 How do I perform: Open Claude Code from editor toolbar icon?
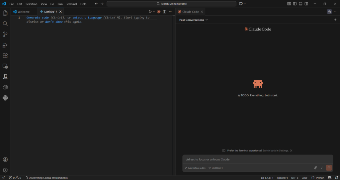159,12
